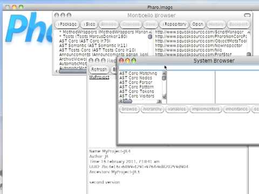Click the Refresh button in the Repository window
Image resolution: width=259 pixels, height=194 pixels.
[99, 70]
